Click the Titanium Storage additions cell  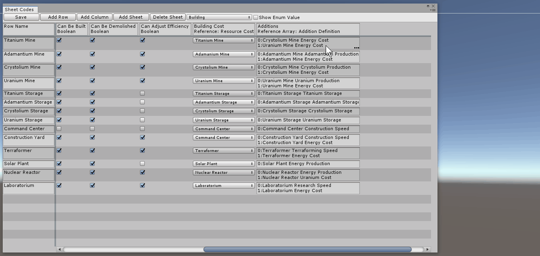point(308,94)
